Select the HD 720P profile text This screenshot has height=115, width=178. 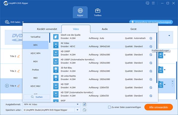coord(65,84)
